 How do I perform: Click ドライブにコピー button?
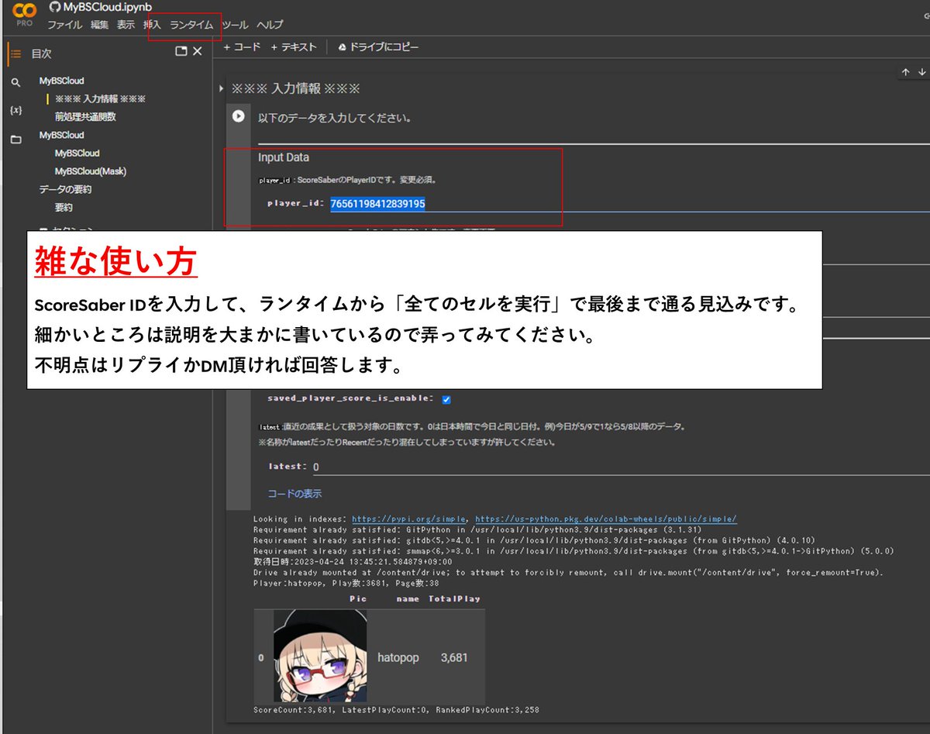378,47
